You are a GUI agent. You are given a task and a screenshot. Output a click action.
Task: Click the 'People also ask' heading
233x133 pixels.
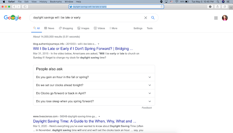pos(50,69)
